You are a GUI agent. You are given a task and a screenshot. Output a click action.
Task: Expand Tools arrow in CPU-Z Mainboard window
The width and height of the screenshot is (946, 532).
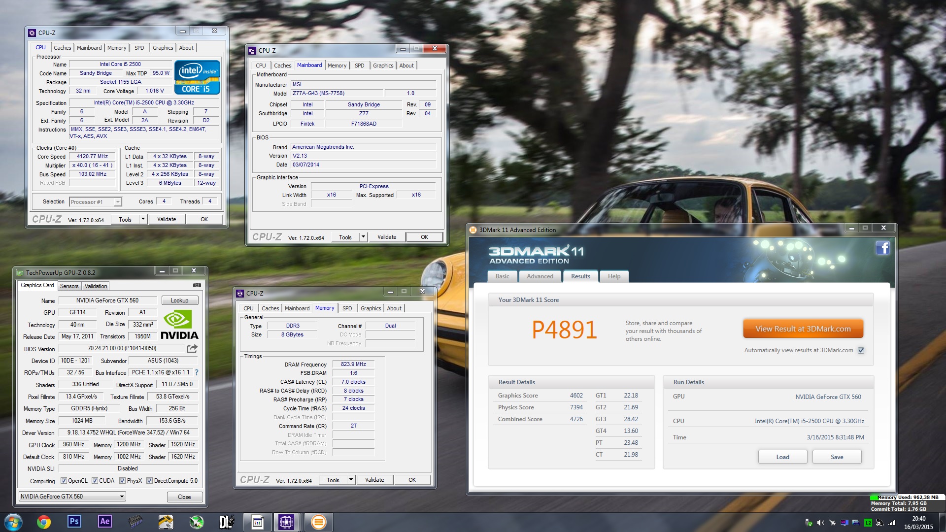coord(363,237)
